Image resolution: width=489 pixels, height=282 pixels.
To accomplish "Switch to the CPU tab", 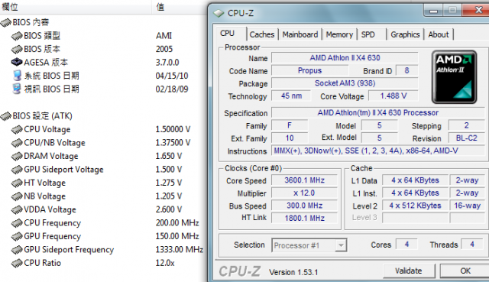I will coord(231,34).
